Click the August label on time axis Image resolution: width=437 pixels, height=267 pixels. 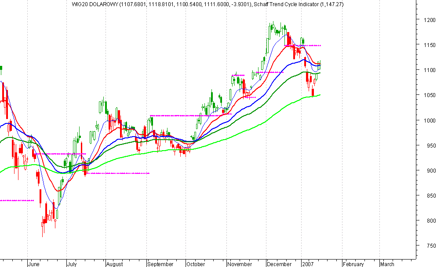[x=115, y=264]
